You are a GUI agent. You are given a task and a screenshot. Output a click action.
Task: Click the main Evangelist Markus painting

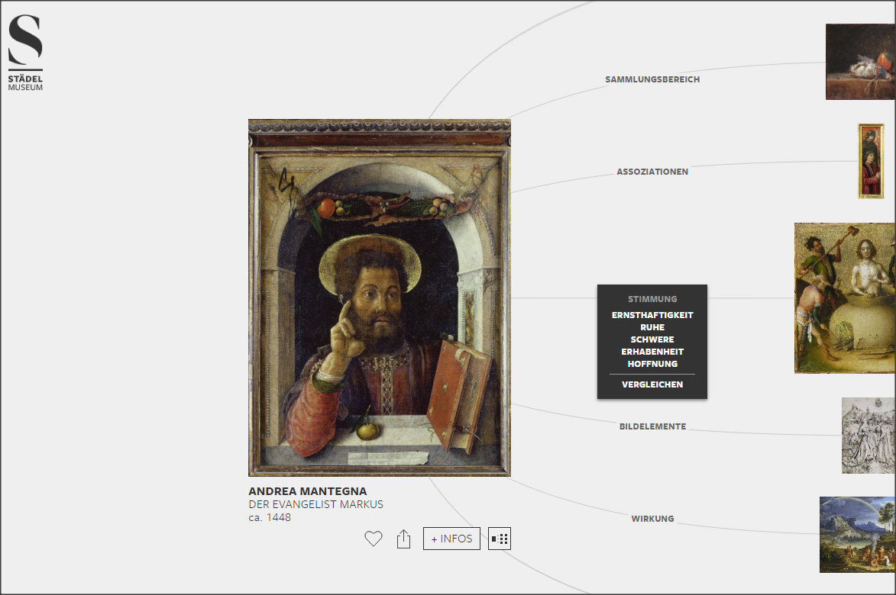tap(380, 297)
